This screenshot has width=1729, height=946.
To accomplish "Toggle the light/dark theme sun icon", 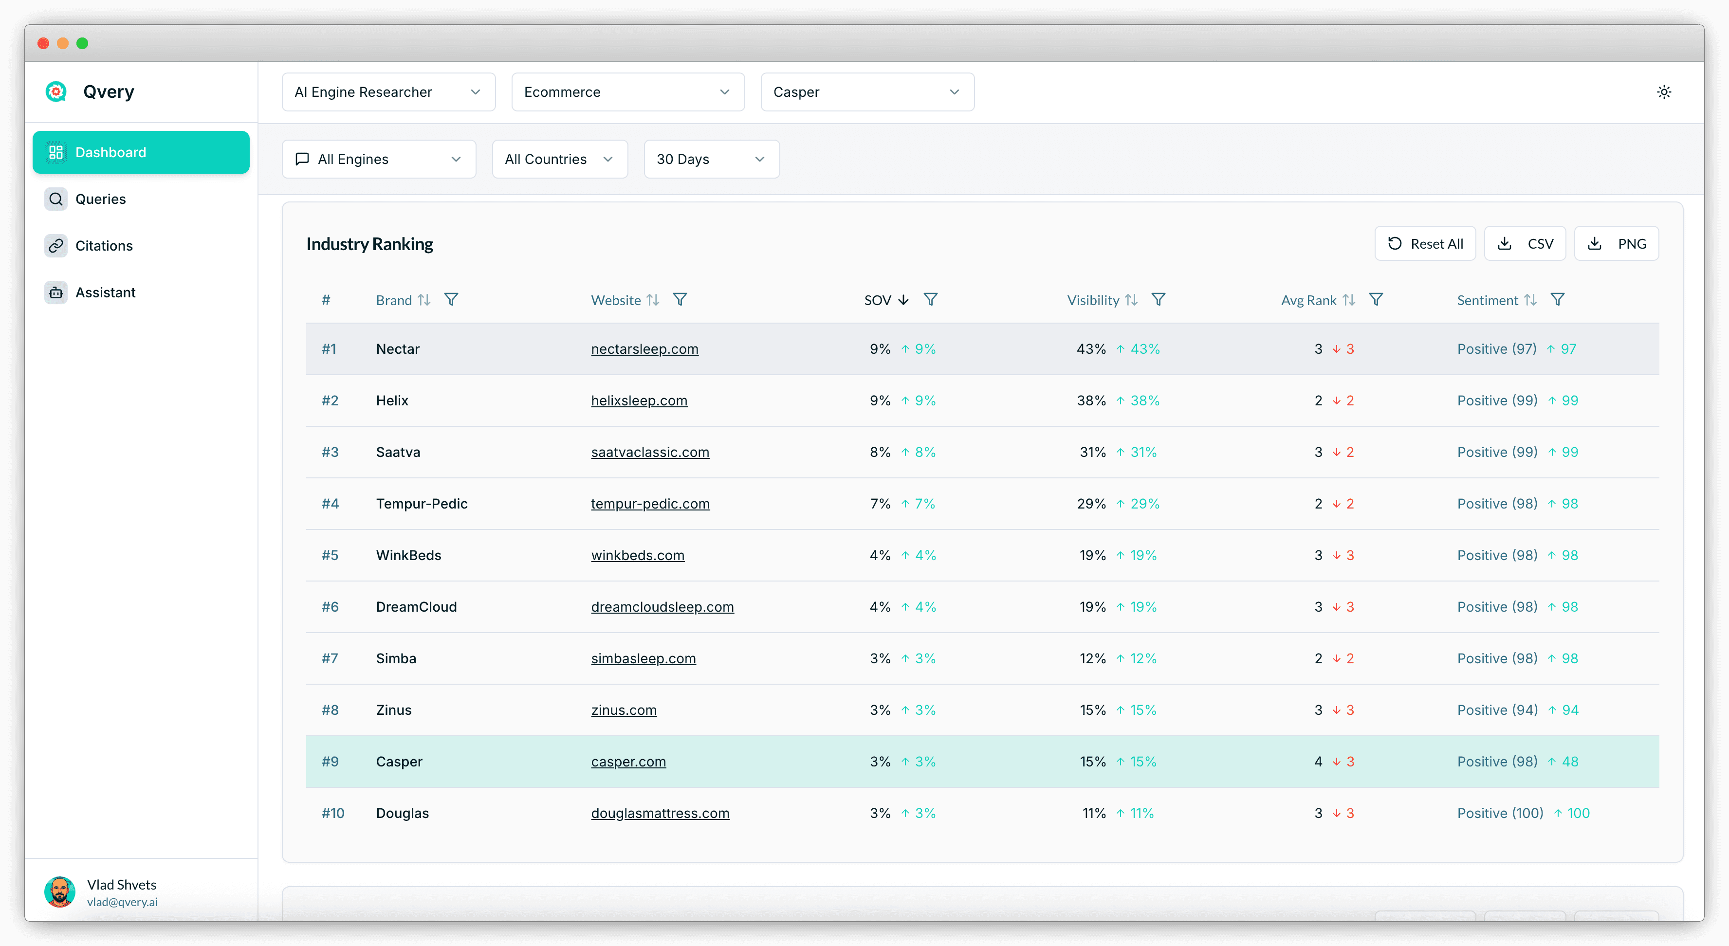I will (x=1663, y=92).
